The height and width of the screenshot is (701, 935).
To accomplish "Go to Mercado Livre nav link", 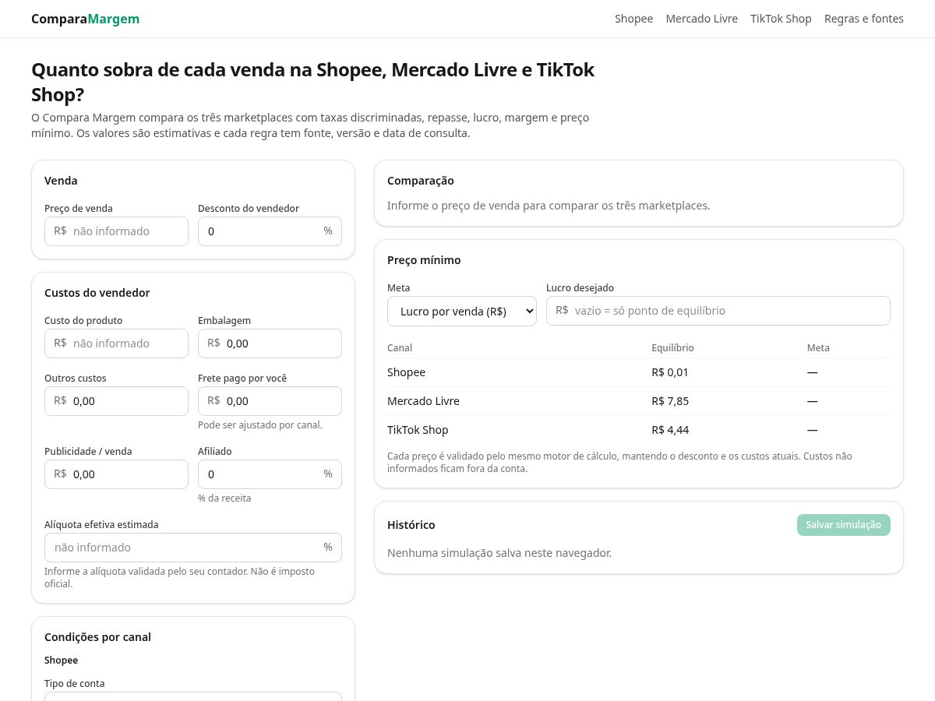I will [701, 19].
